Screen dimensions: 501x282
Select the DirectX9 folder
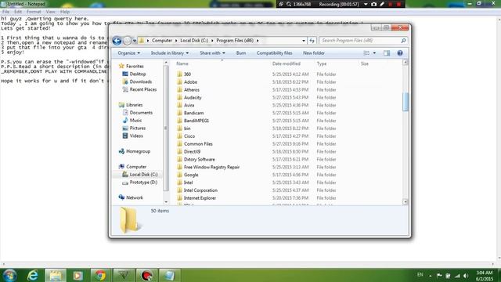pos(192,151)
